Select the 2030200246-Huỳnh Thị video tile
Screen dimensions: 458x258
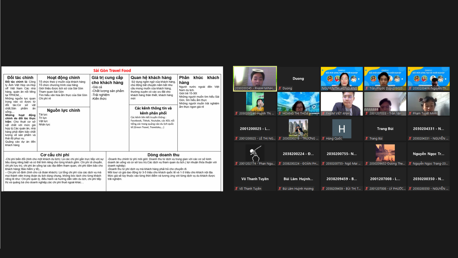[x=255, y=104]
